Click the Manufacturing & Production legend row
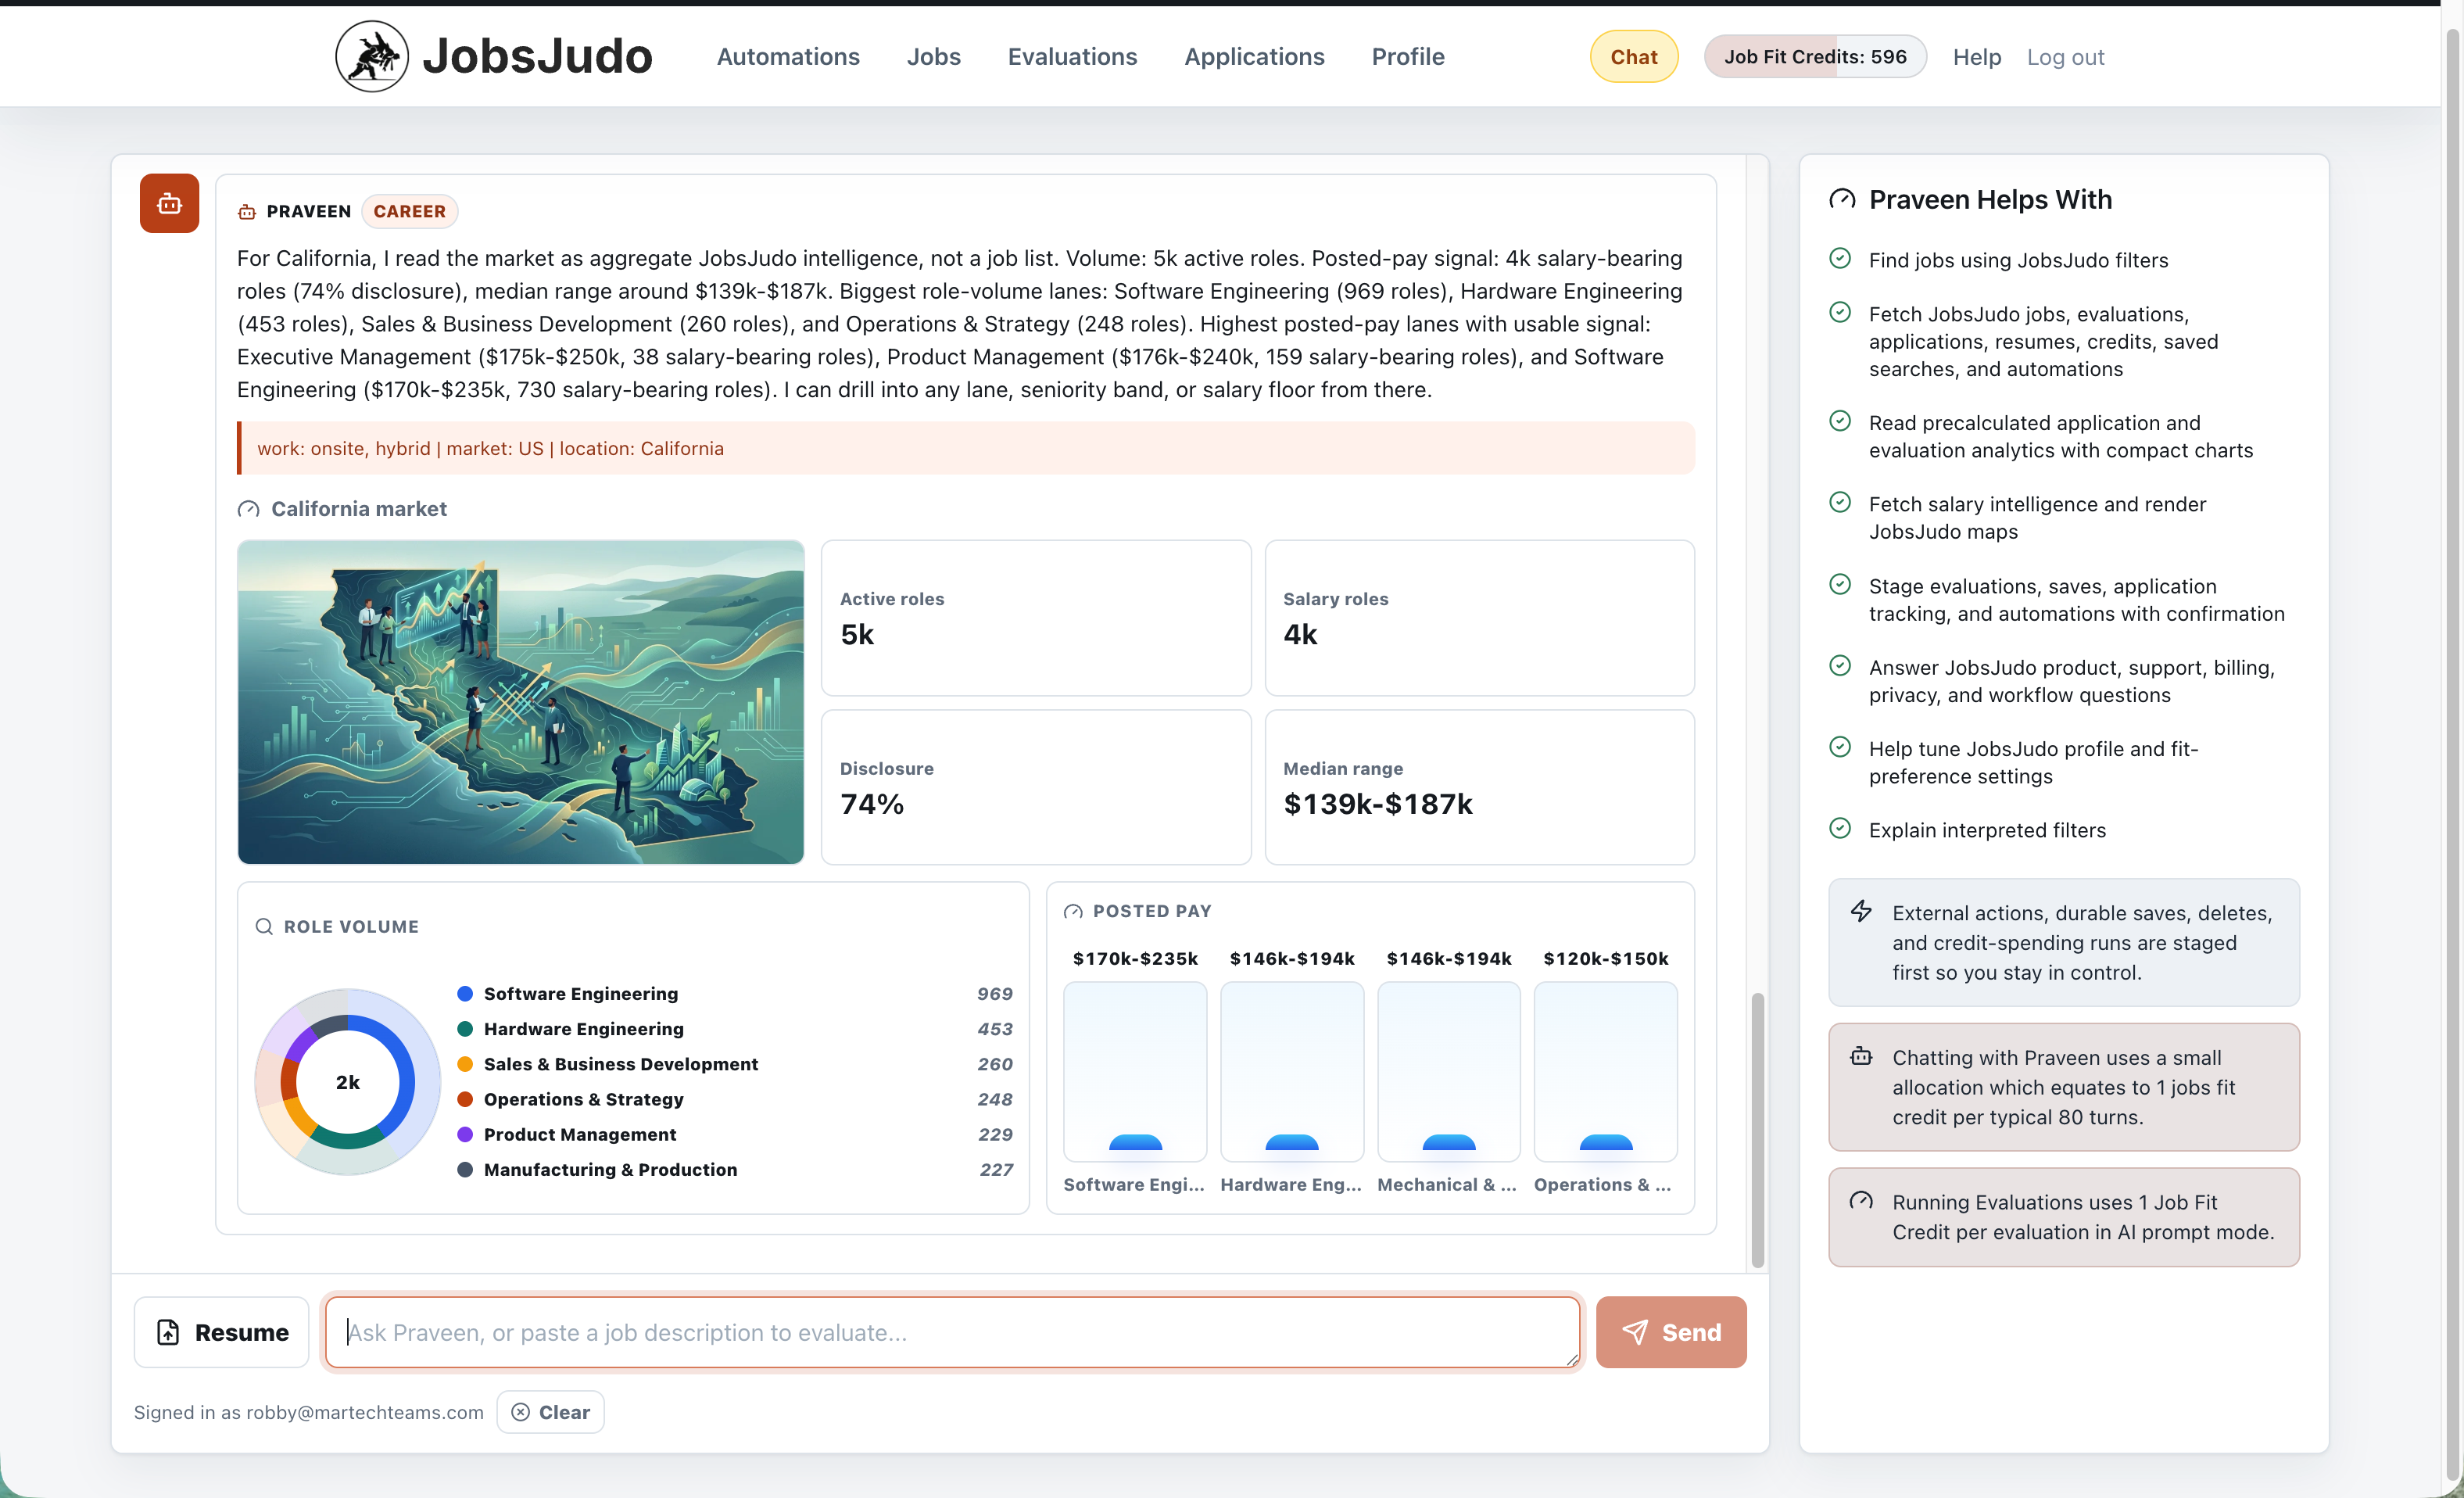The width and height of the screenshot is (2464, 1498). click(735, 1169)
